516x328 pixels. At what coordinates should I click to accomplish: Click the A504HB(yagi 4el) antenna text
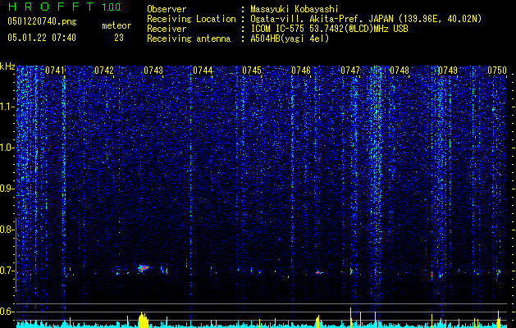click(290, 39)
